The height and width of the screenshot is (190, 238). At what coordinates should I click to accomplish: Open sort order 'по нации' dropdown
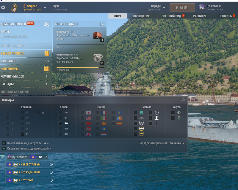click(x=177, y=143)
